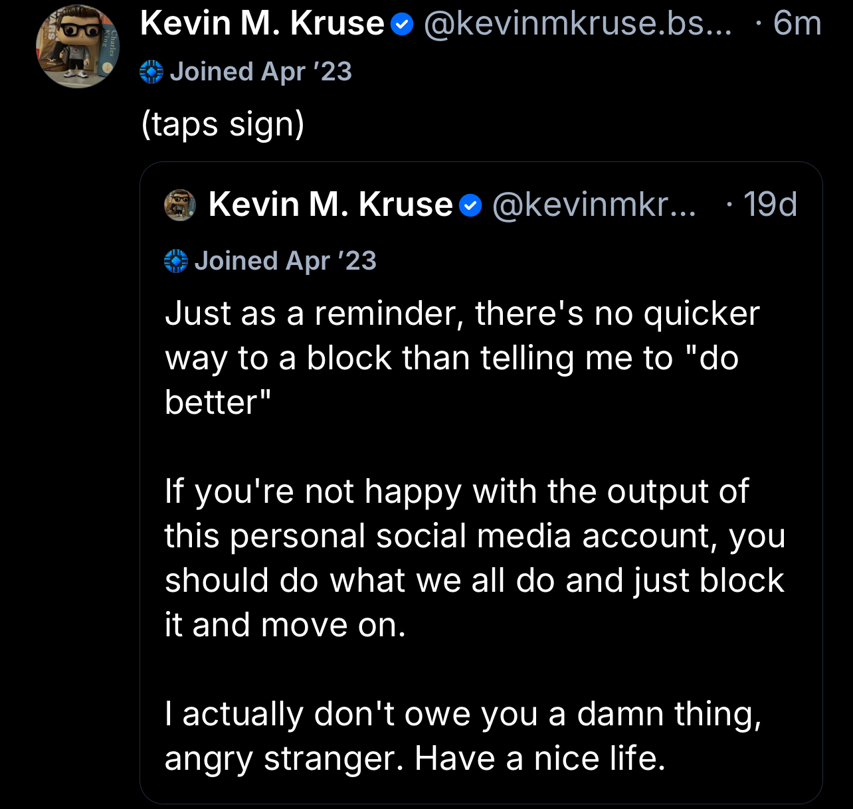Viewport: 853px width, 809px height.
Task: Open the top author name Kevin M. Kruse
Action: [x=262, y=24]
